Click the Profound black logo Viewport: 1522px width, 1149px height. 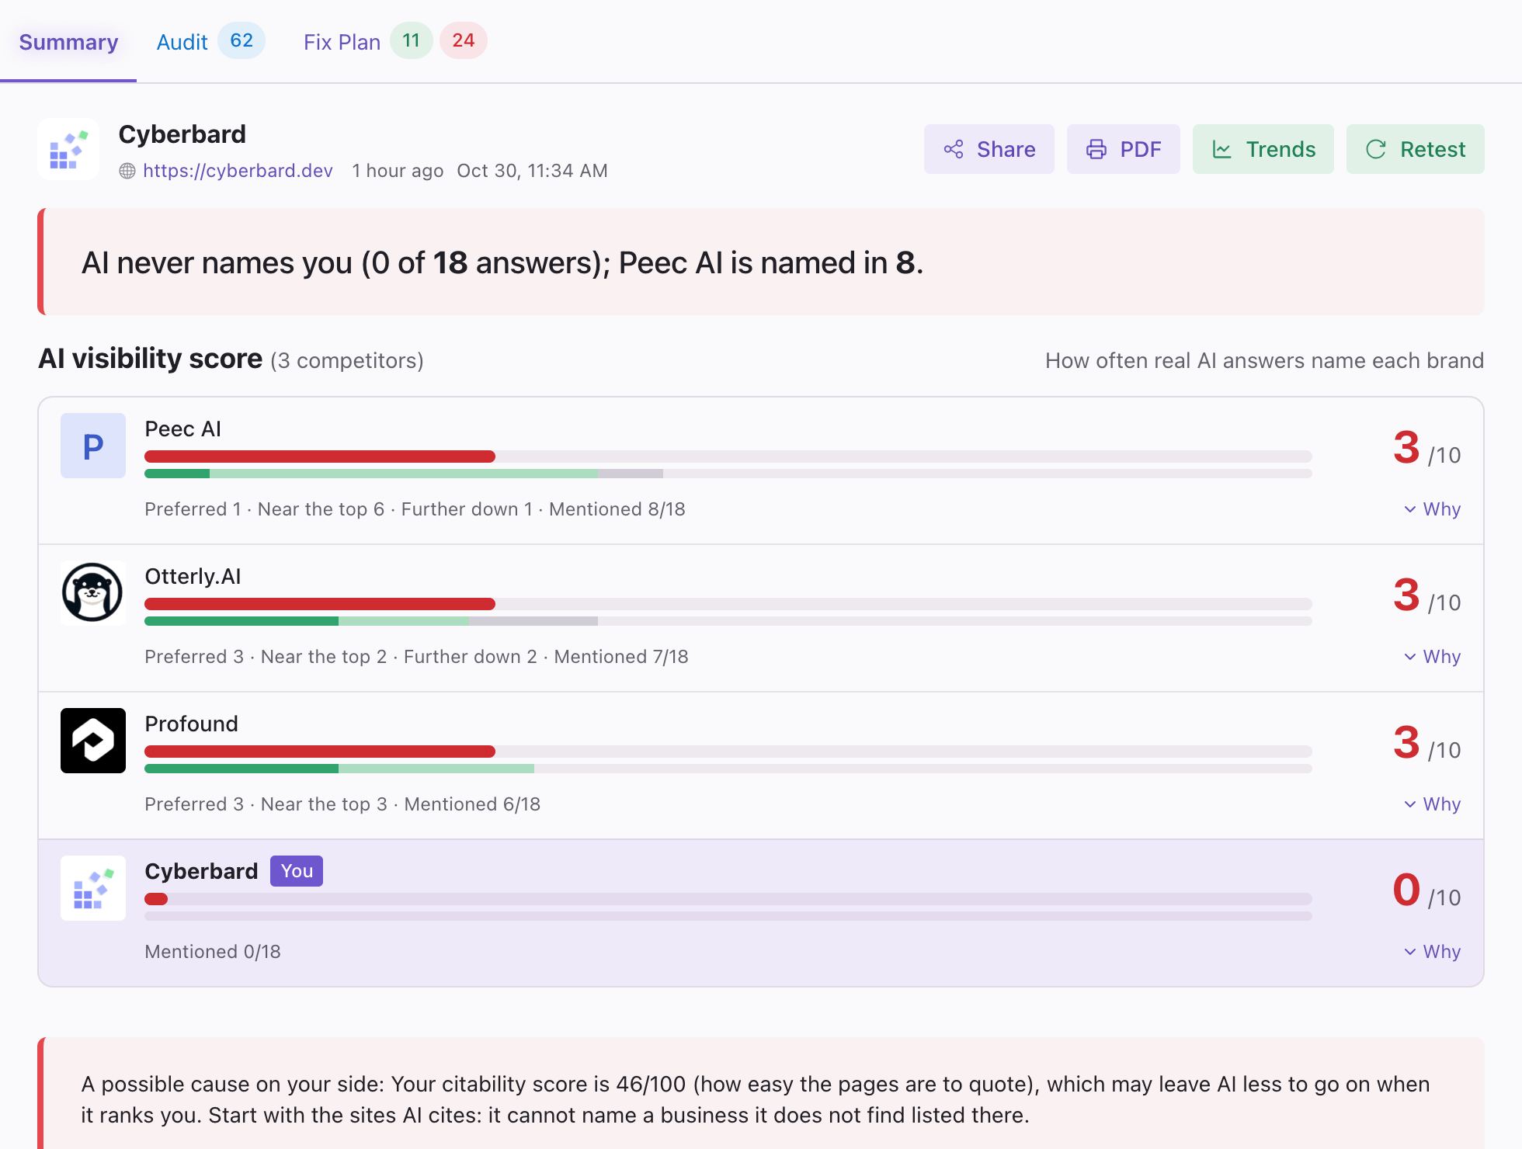93,741
